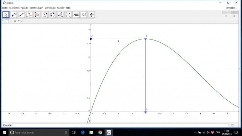The width and height of the screenshot is (242, 136).
Task: Open the Einstellungen menu
Action: (x=36, y=8)
